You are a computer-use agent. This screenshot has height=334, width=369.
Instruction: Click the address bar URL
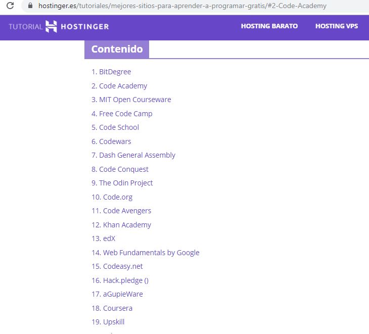tap(182, 6)
